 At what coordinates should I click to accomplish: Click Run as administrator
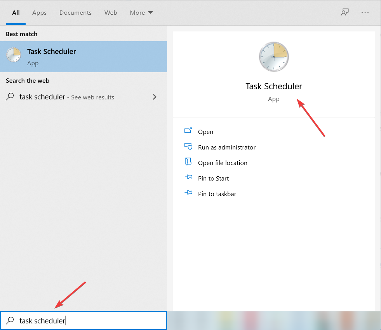pos(227,147)
